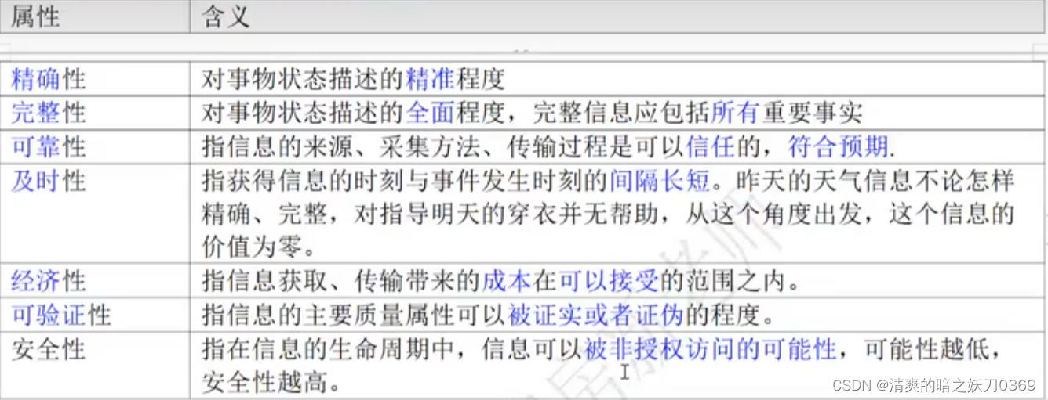Click the 含义 column header
The image size is (1048, 400).
click(618, 16)
